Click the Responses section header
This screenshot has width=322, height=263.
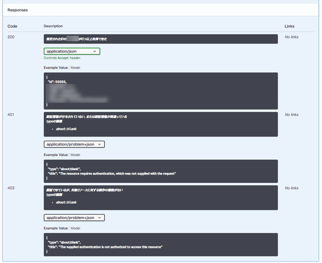click(18, 10)
